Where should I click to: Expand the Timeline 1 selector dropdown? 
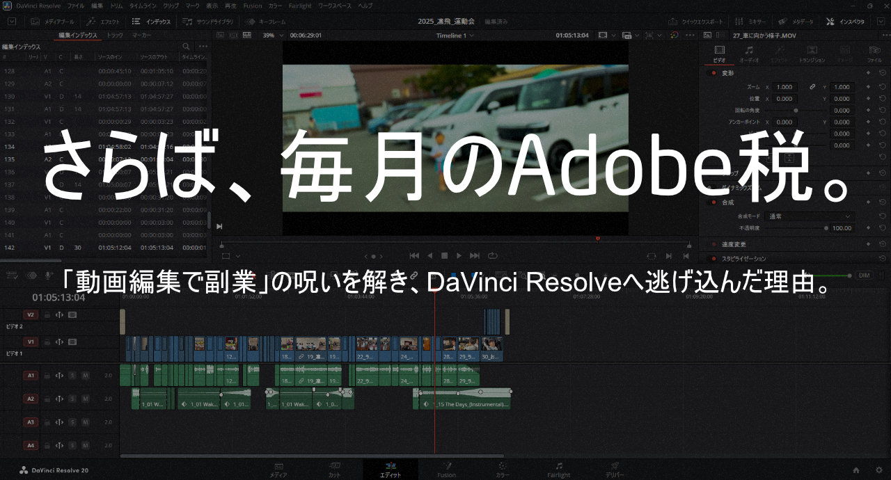[x=471, y=35]
